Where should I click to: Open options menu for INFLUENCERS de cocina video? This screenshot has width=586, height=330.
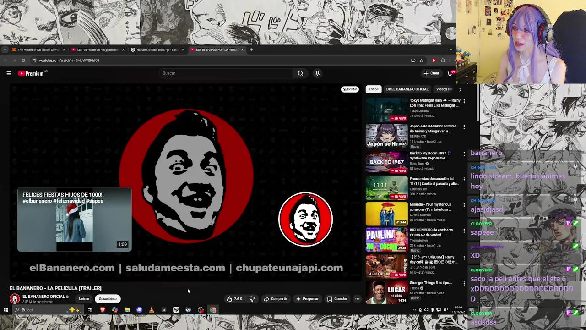click(x=464, y=231)
